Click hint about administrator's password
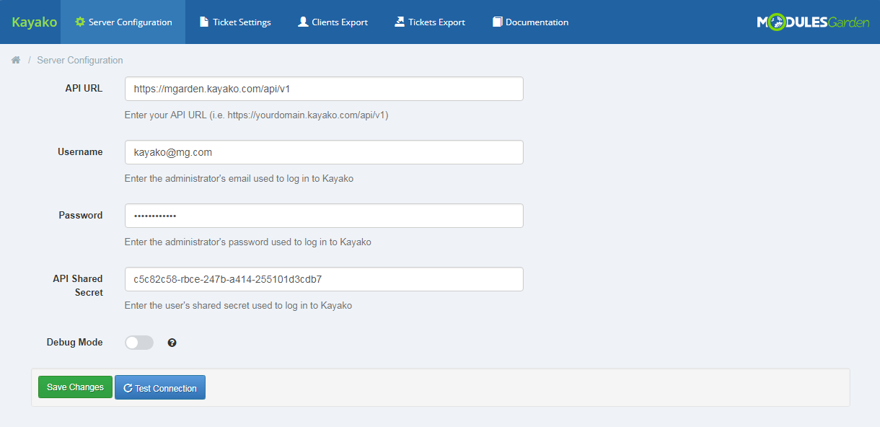 247,242
